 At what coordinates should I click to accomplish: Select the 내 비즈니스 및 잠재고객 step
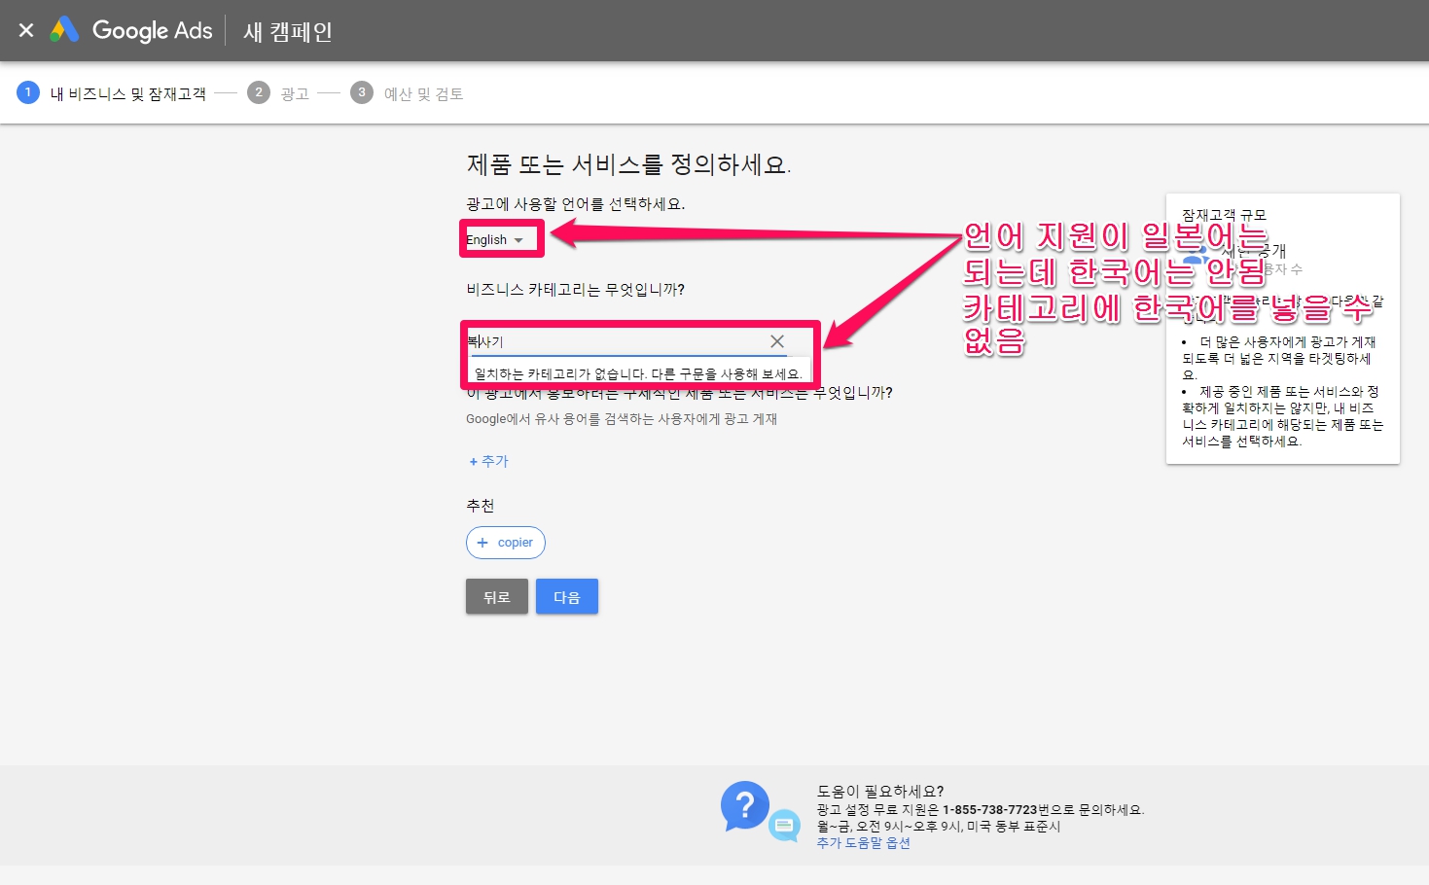click(x=127, y=93)
